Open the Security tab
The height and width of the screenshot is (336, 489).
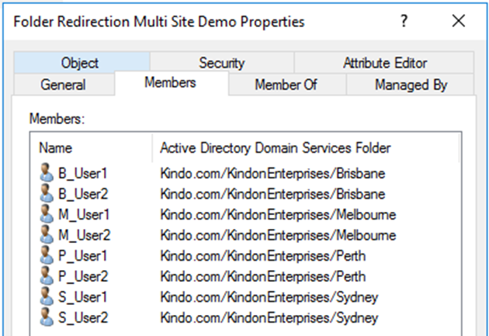click(222, 63)
